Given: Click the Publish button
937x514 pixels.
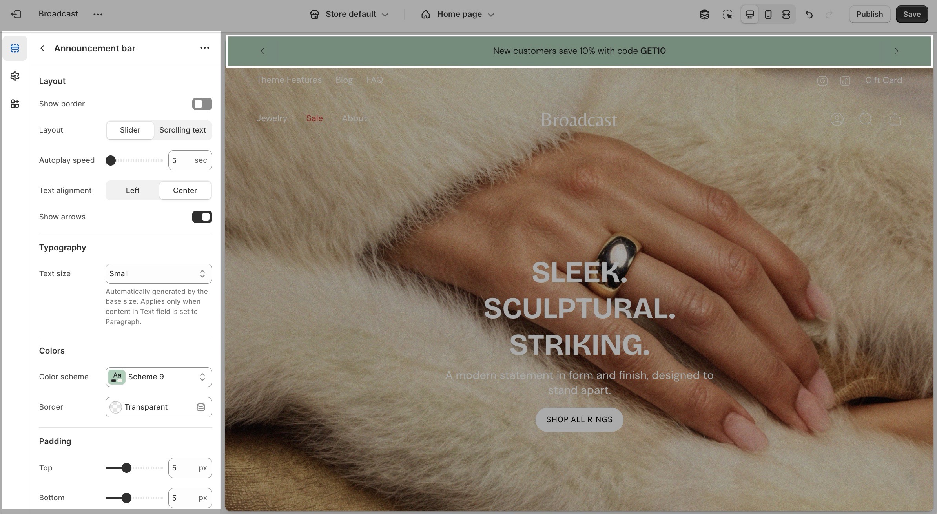Looking at the screenshot, I should pyautogui.click(x=870, y=15).
